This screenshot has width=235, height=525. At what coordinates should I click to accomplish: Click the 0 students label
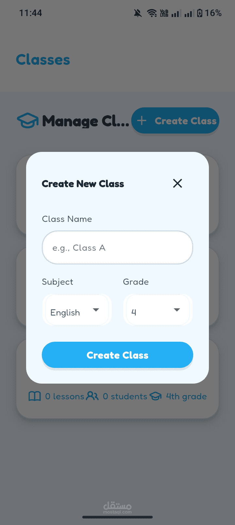(125, 396)
